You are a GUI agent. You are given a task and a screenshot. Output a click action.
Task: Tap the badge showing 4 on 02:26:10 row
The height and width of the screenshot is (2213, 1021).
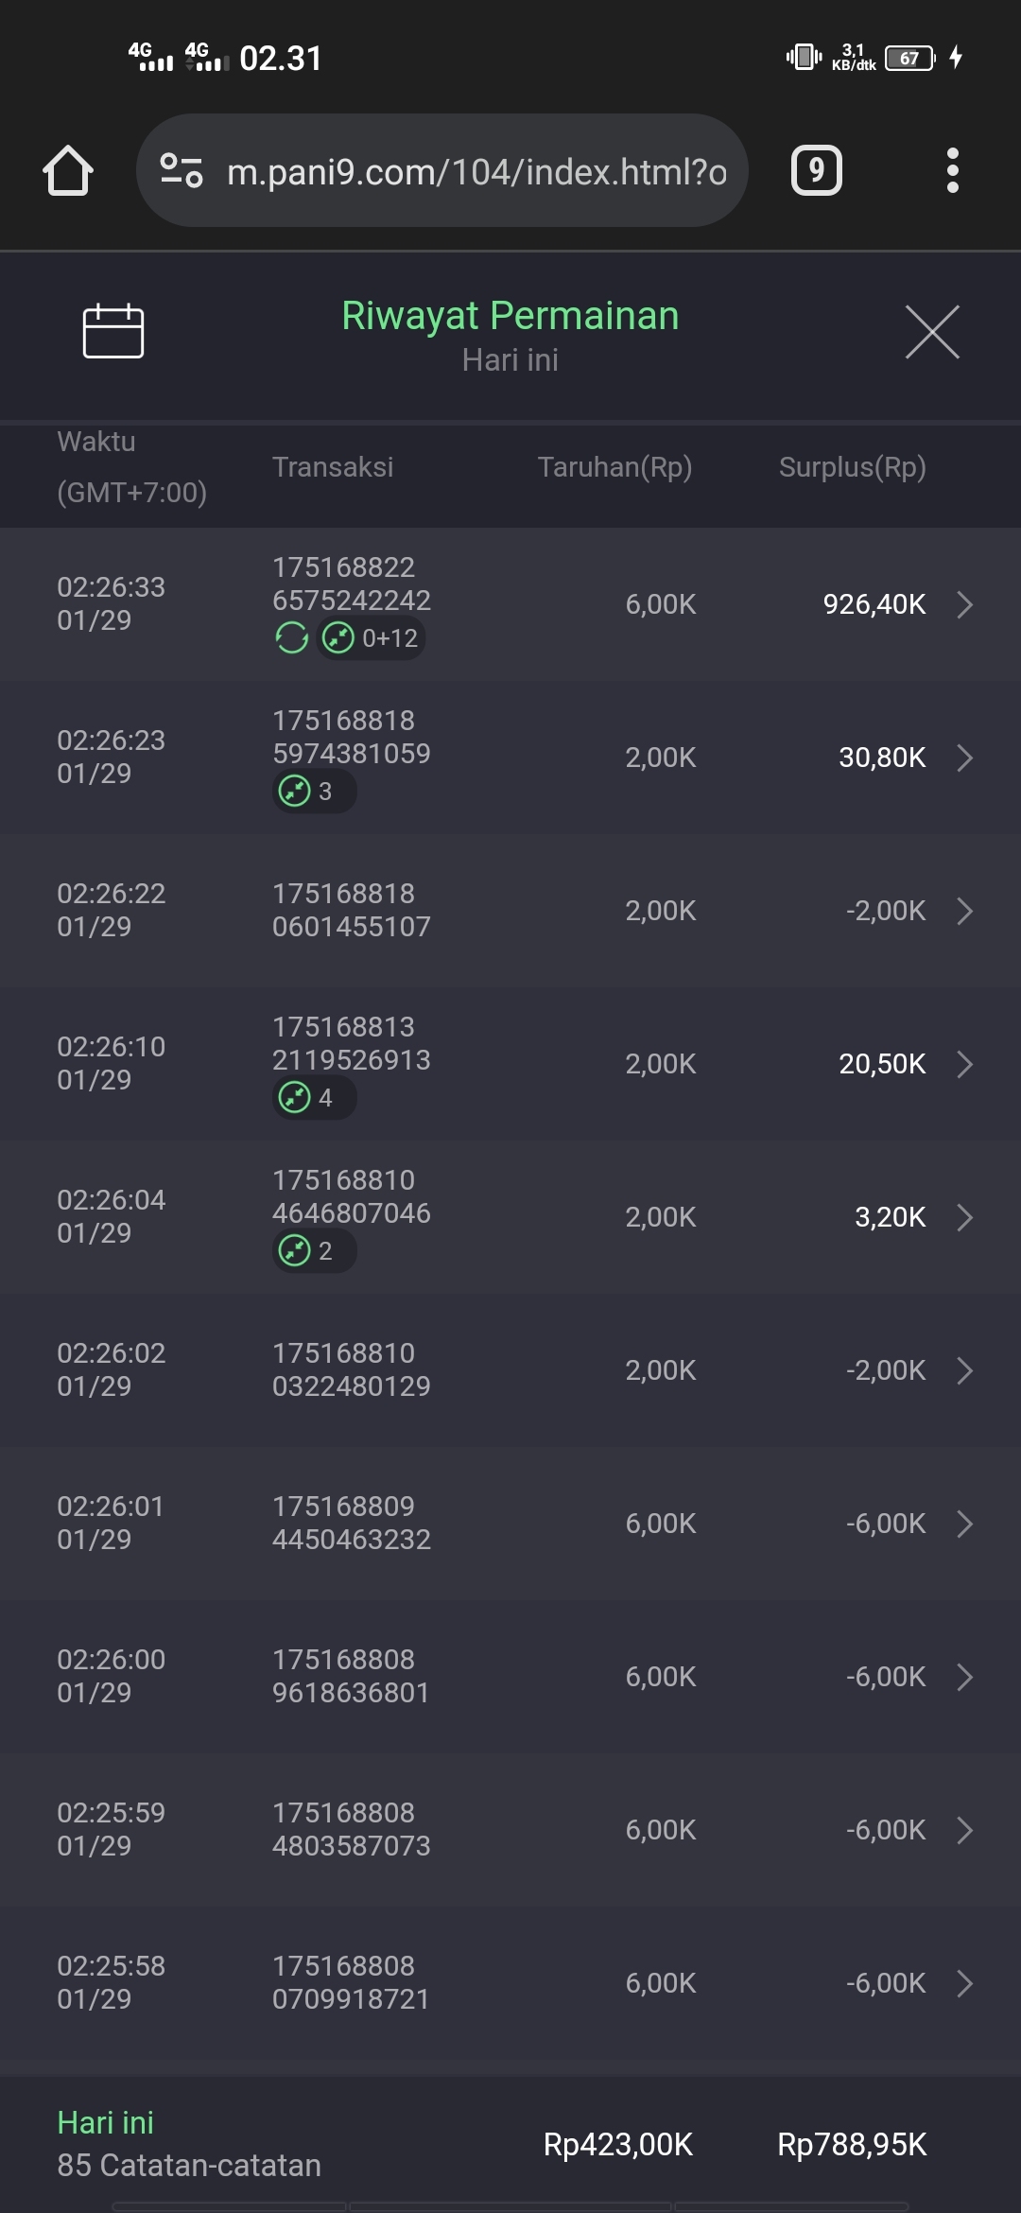tap(313, 1098)
